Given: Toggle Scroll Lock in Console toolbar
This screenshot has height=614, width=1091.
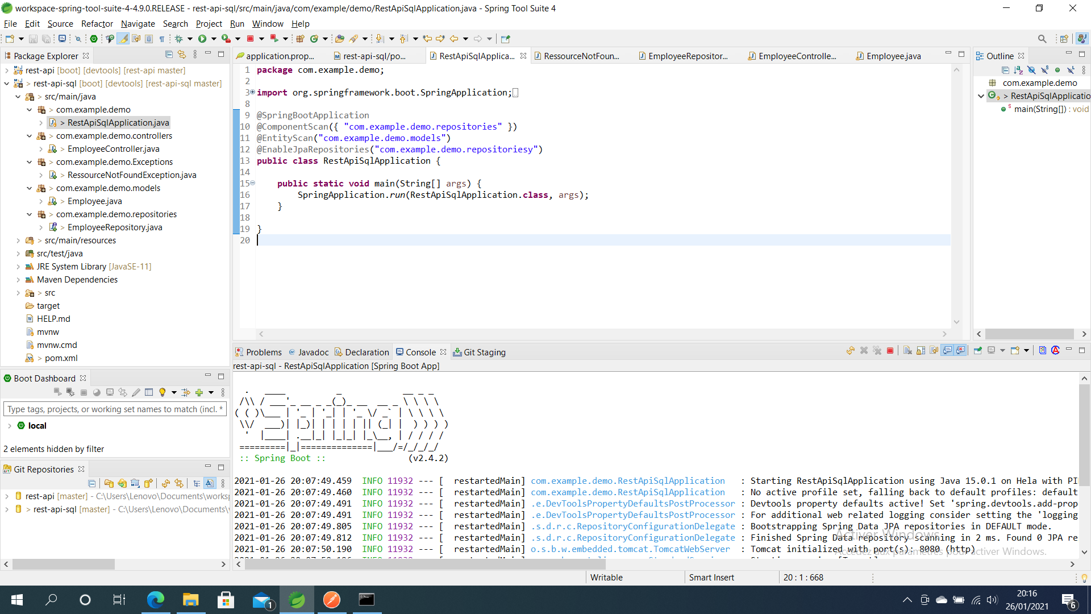Looking at the screenshot, I should pyautogui.click(x=921, y=350).
